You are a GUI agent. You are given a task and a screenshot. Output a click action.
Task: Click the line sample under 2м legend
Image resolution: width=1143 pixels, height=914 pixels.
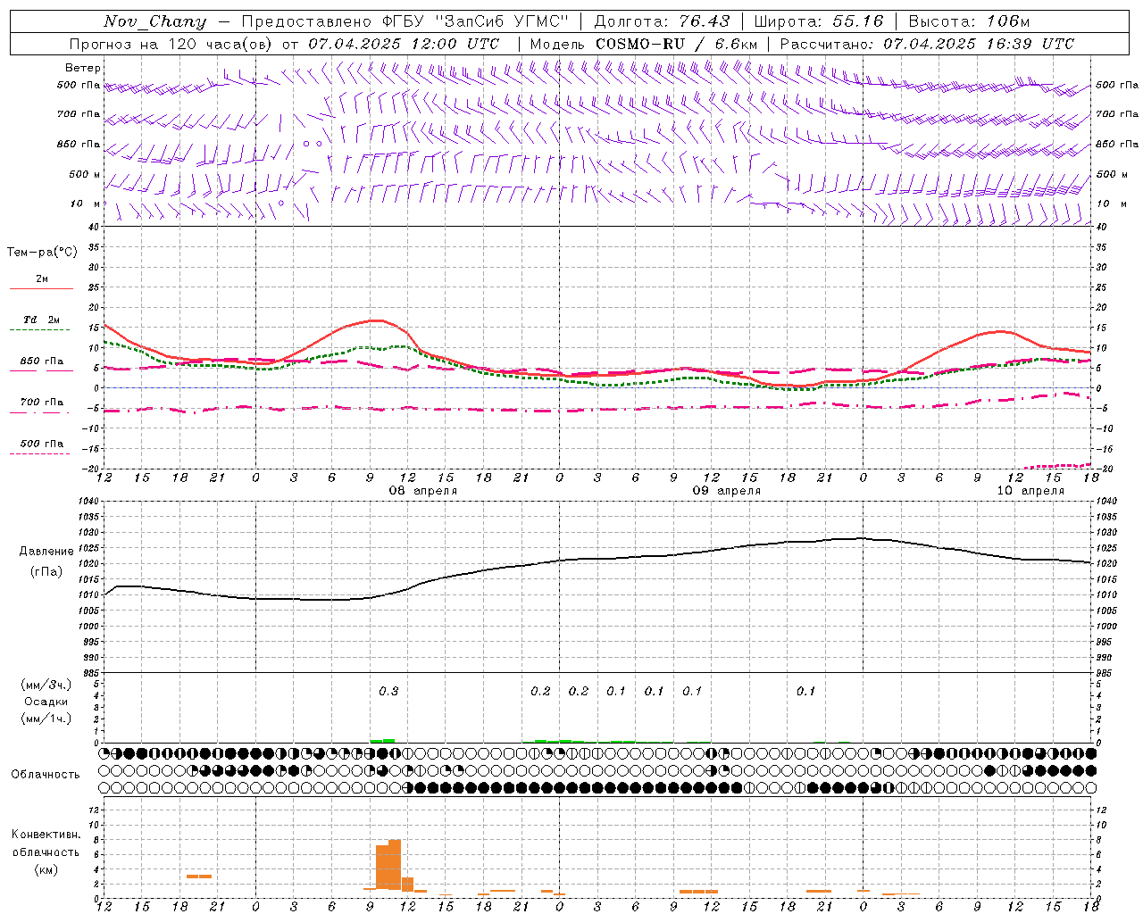click(41, 289)
